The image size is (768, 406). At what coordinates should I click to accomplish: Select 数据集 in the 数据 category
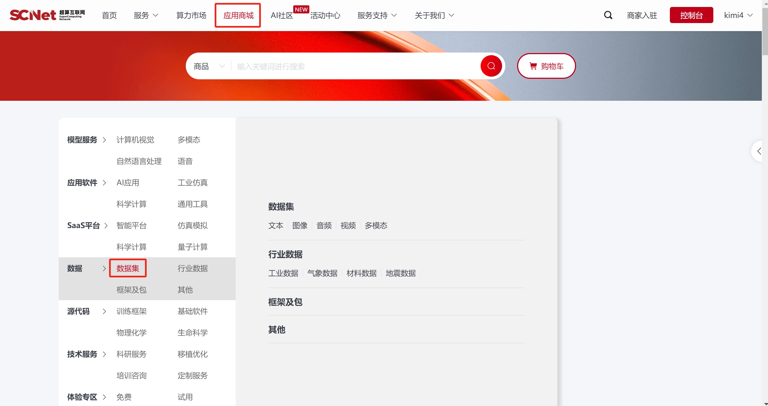coord(128,268)
